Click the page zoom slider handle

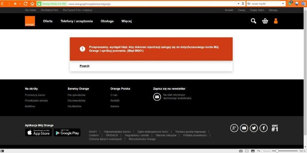pos(277,151)
